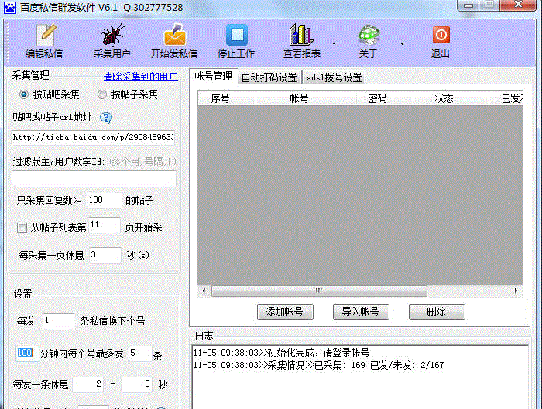Start sending with 开始发私信 icon
The height and width of the screenshot is (409, 542).
pos(174,35)
